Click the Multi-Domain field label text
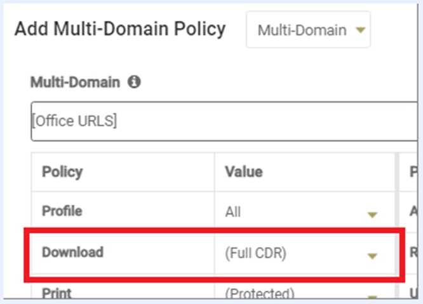The image size is (423, 304). tap(74, 82)
